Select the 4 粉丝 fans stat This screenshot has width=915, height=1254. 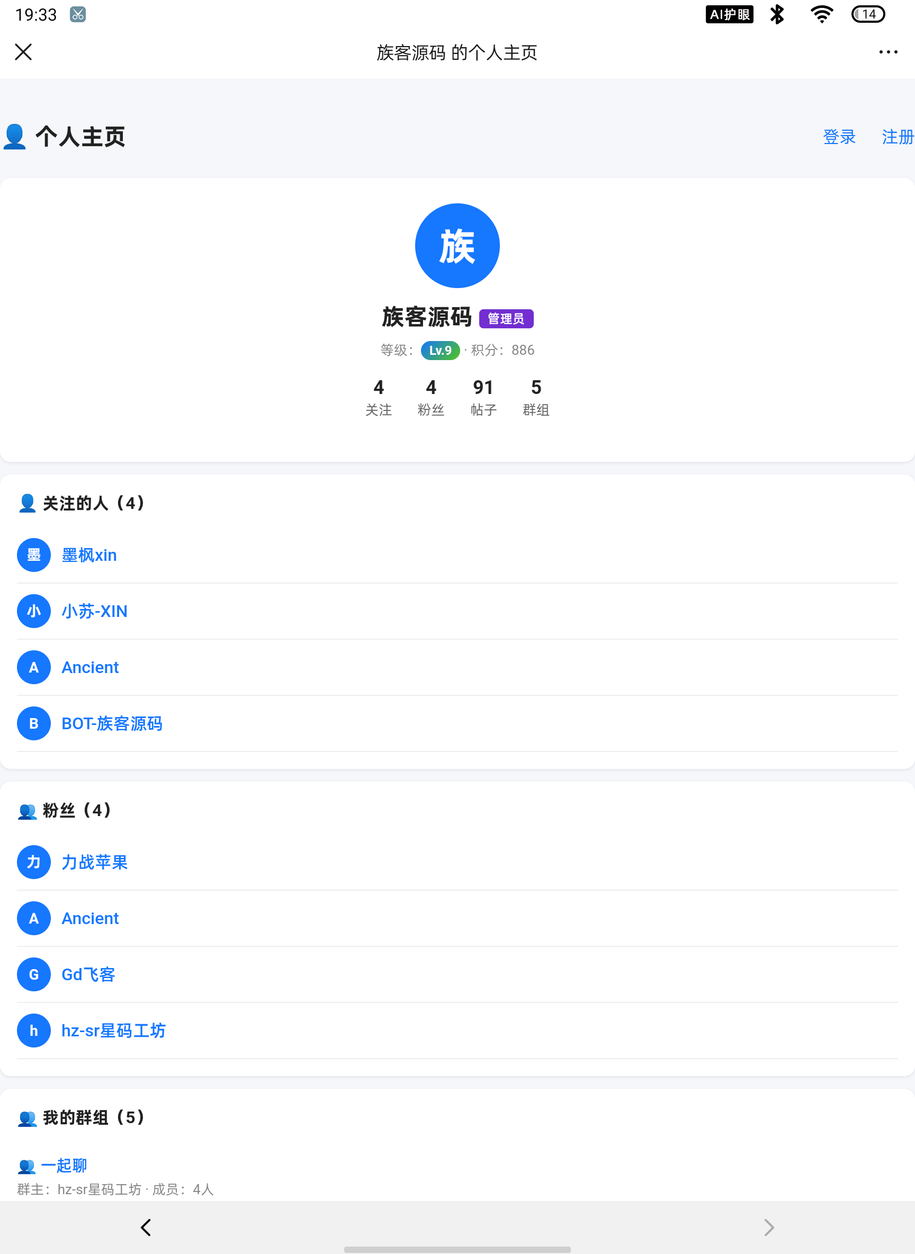click(x=431, y=397)
